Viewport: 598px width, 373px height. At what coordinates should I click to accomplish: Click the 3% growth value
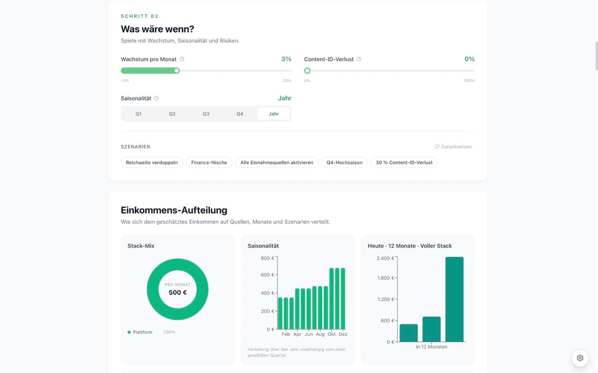pos(286,59)
